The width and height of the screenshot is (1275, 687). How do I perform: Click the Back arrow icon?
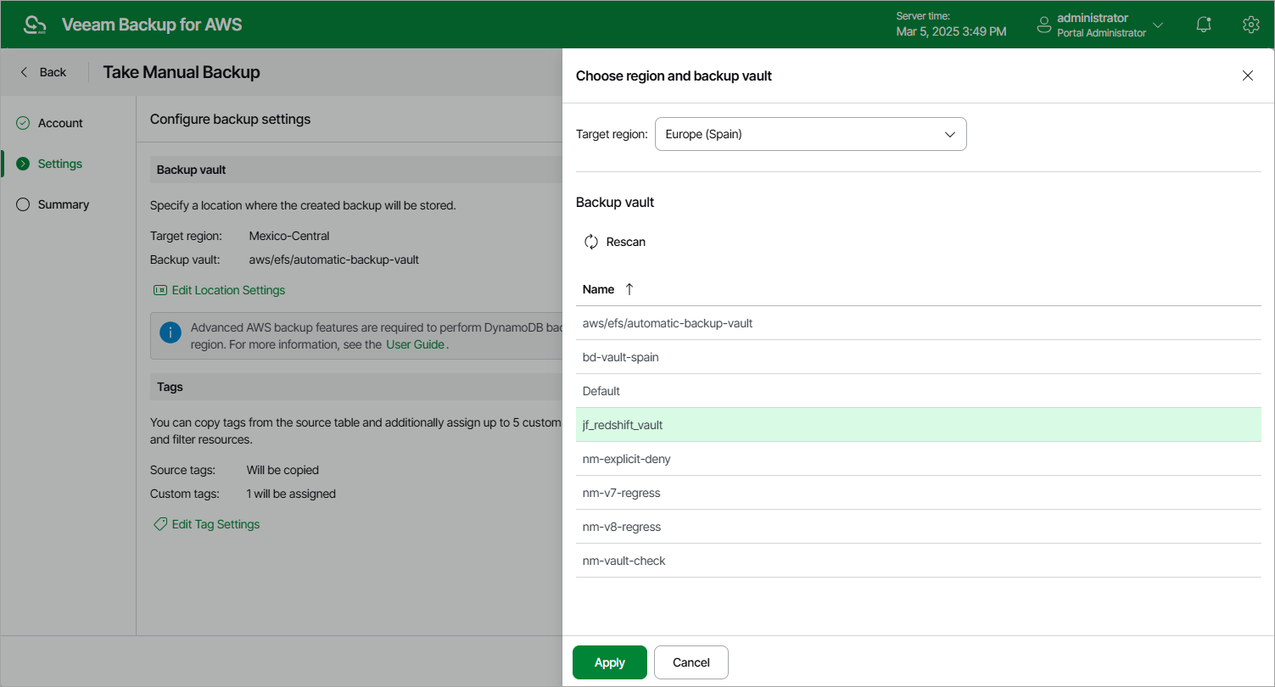24,72
